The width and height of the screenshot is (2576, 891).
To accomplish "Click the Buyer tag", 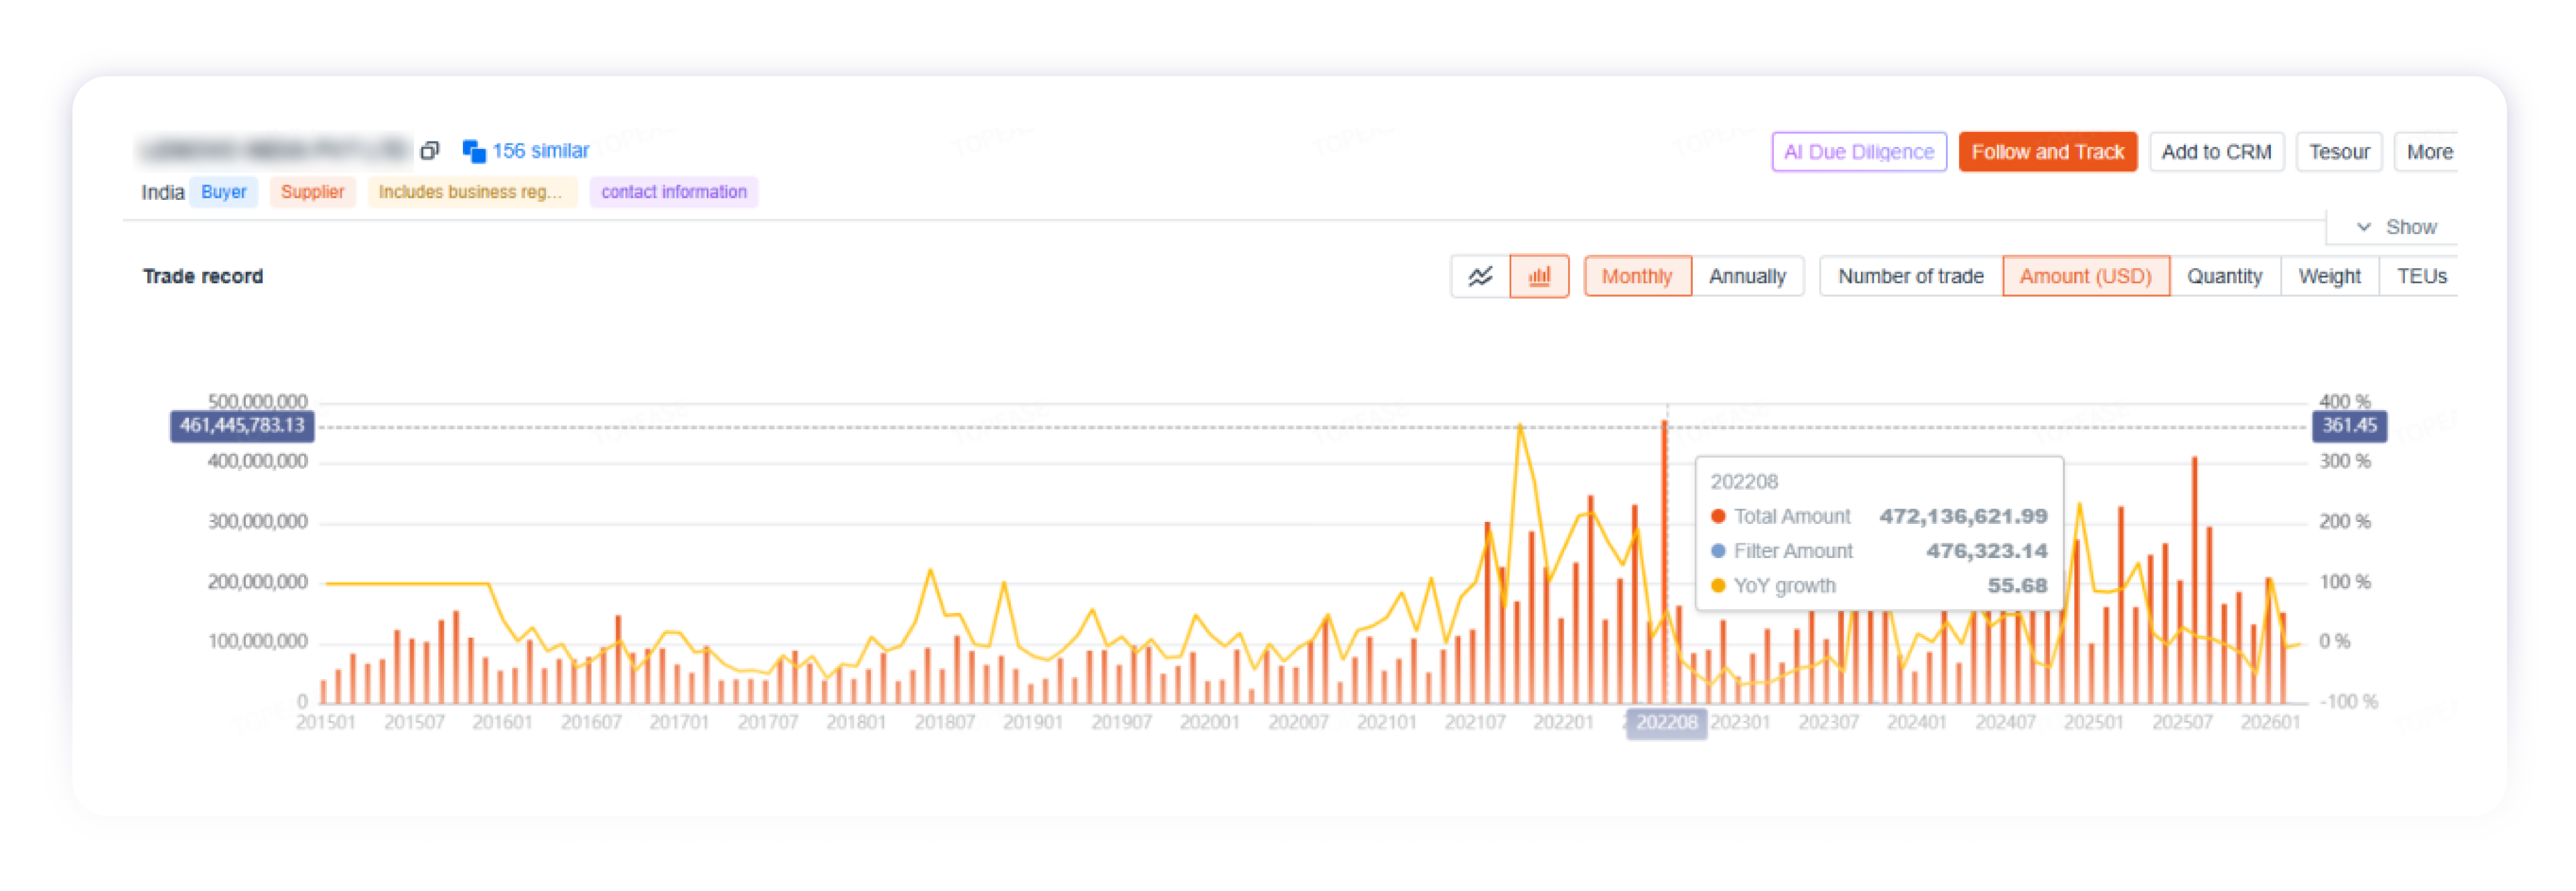I will 224,192.
